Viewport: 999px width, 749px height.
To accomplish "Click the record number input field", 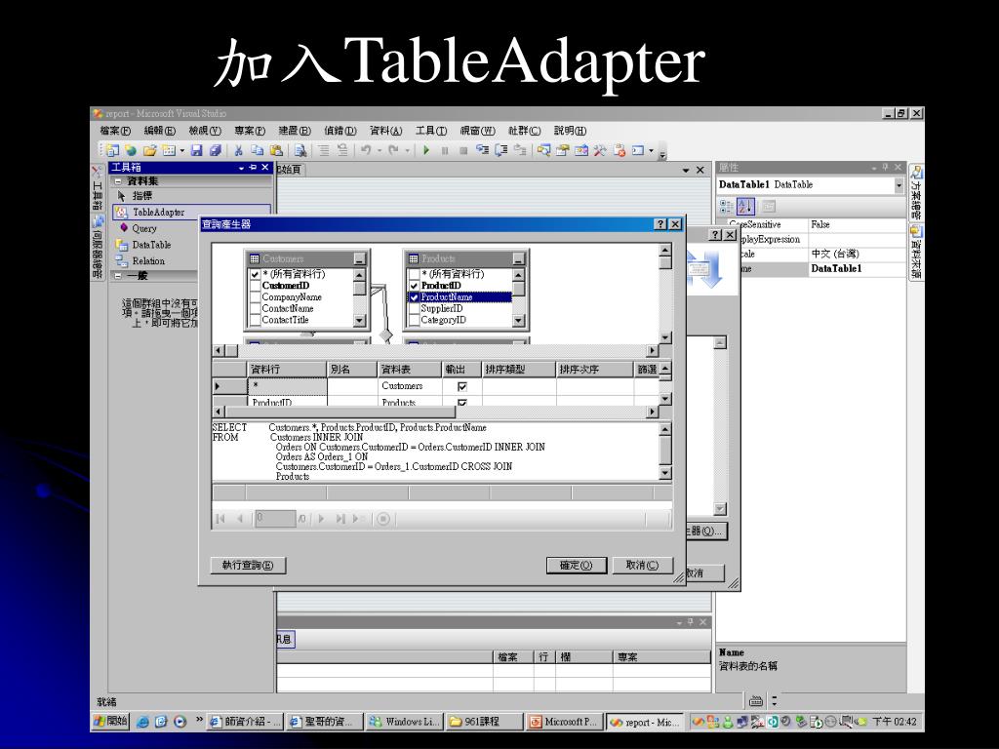I will pyautogui.click(x=274, y=519).
